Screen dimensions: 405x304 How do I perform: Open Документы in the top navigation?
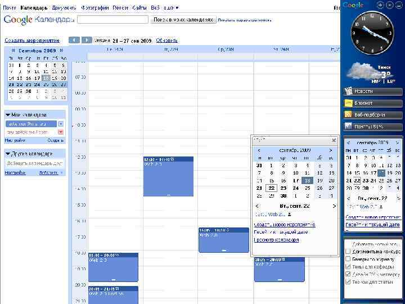(x=64, y=8)
